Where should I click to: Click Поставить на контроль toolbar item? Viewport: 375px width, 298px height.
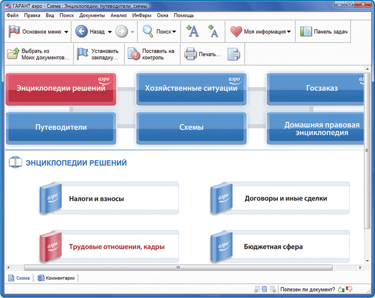(152, 54)
